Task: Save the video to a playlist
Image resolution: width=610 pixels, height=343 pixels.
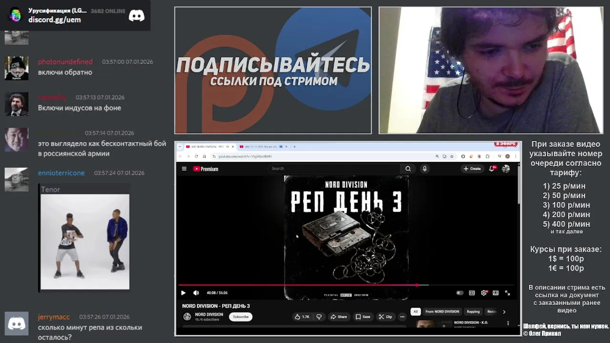Action: click(x=363, y=317)
